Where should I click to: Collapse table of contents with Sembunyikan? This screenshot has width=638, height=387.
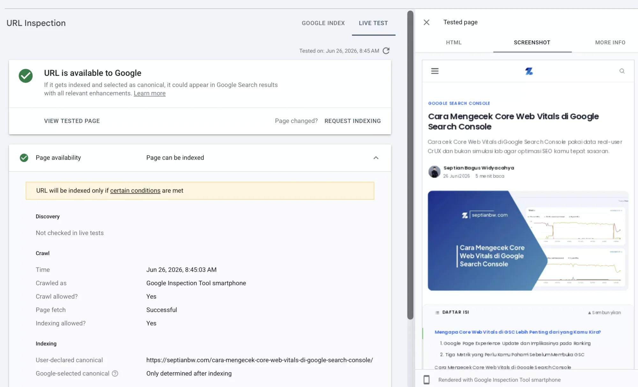tap(605, 312)
